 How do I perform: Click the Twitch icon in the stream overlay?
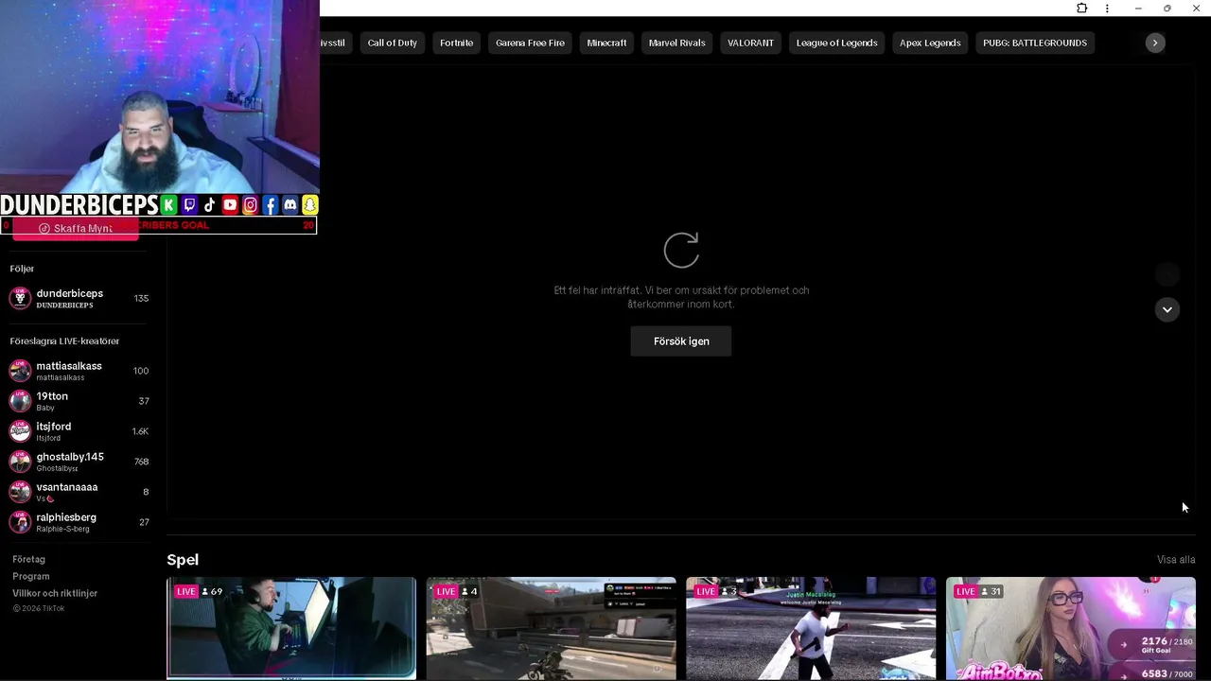pos(189,205)
